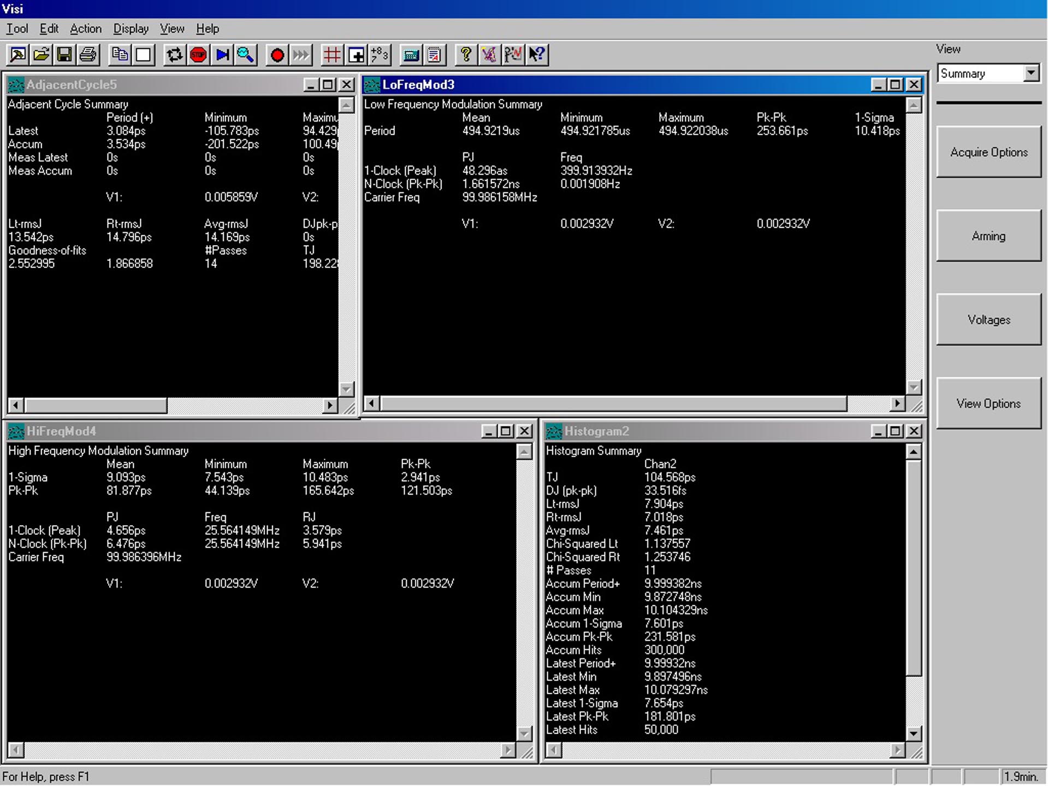
Task: Click AdjacentCycle5 vertical scrollbar down arrow
Action: 346,389
